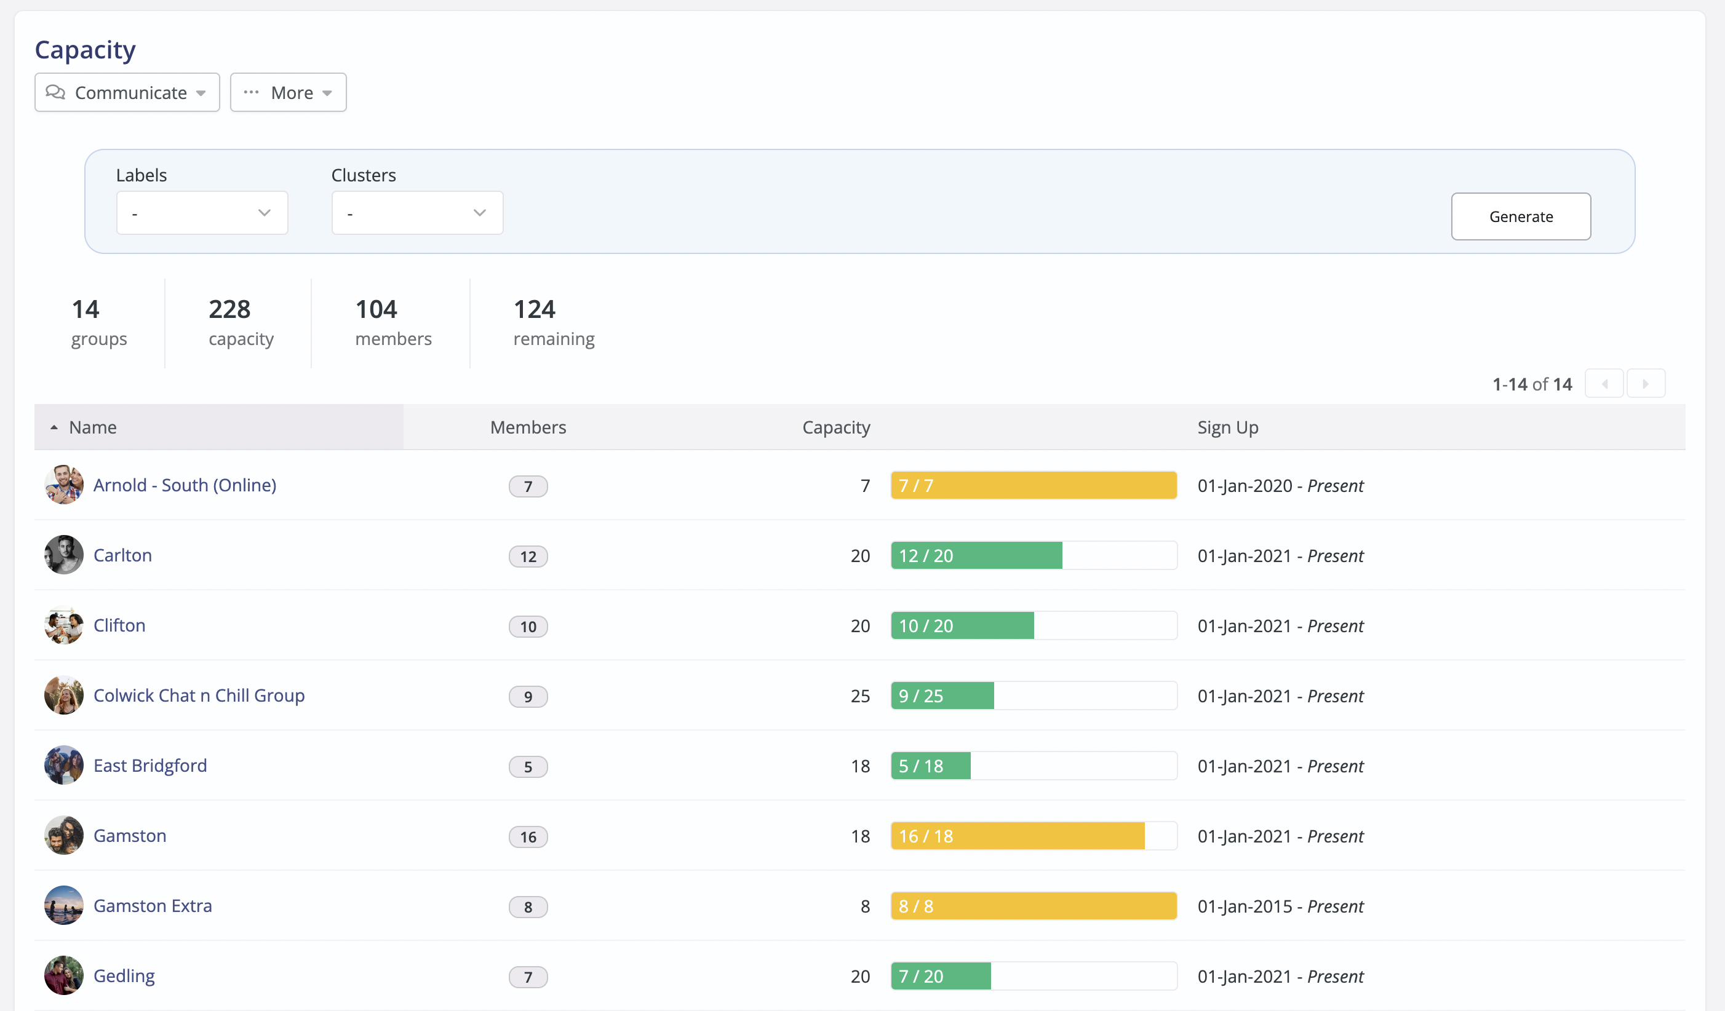Open the Colwick Chat n Chill Group link
The image size is (1725, 1011).
[x=199, y=696]
